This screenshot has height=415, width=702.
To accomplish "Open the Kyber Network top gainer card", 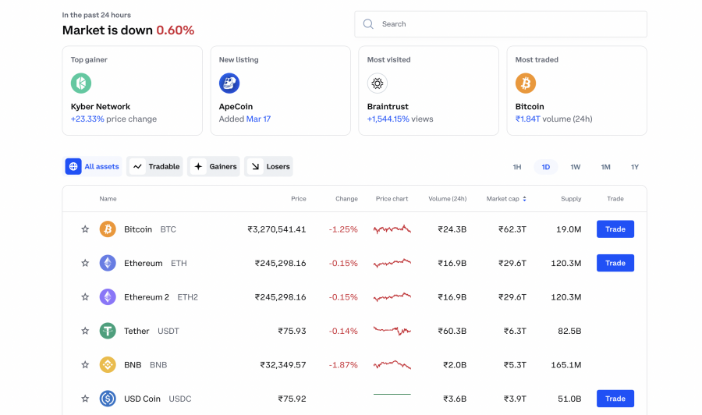I will (133, 90).
